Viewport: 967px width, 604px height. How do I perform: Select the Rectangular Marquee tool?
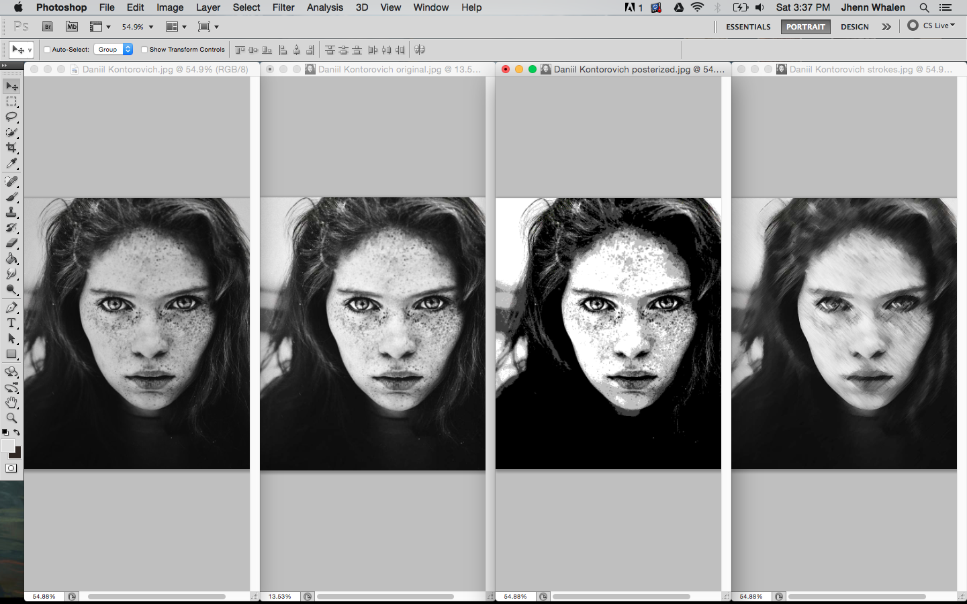tap(11, 102)
